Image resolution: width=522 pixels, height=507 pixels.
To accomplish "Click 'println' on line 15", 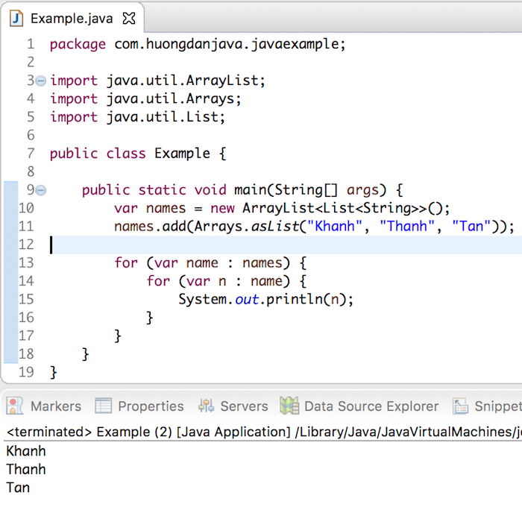I will click(x=295, y=299).
